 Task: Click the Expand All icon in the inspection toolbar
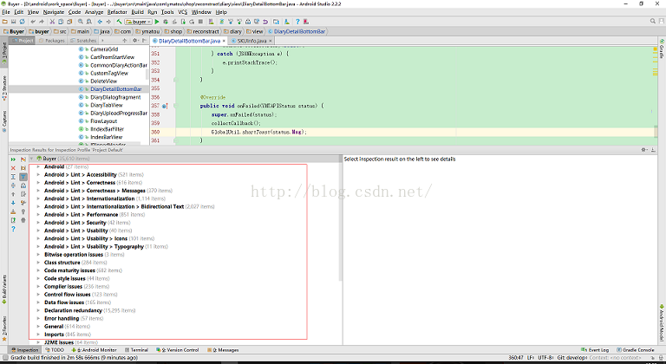point(13,177)
